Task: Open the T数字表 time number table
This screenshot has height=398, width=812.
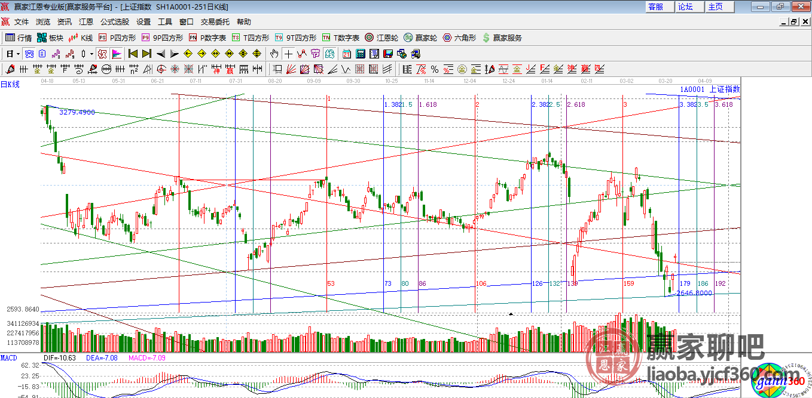Action: (341, 38)
